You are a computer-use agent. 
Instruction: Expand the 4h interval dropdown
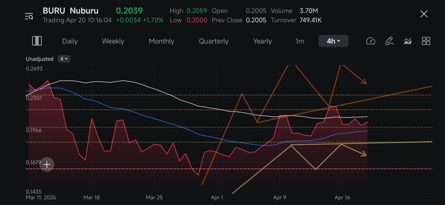click(333, 41)
